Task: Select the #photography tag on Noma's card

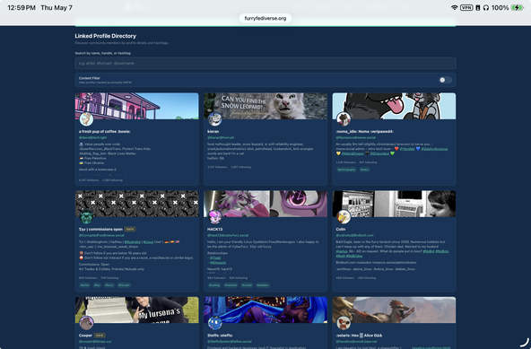Action: 346,170
